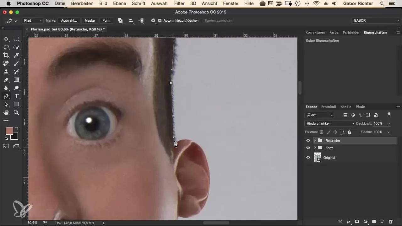Select the Brush tool
The image size is (402, 226).
[16, 64]
